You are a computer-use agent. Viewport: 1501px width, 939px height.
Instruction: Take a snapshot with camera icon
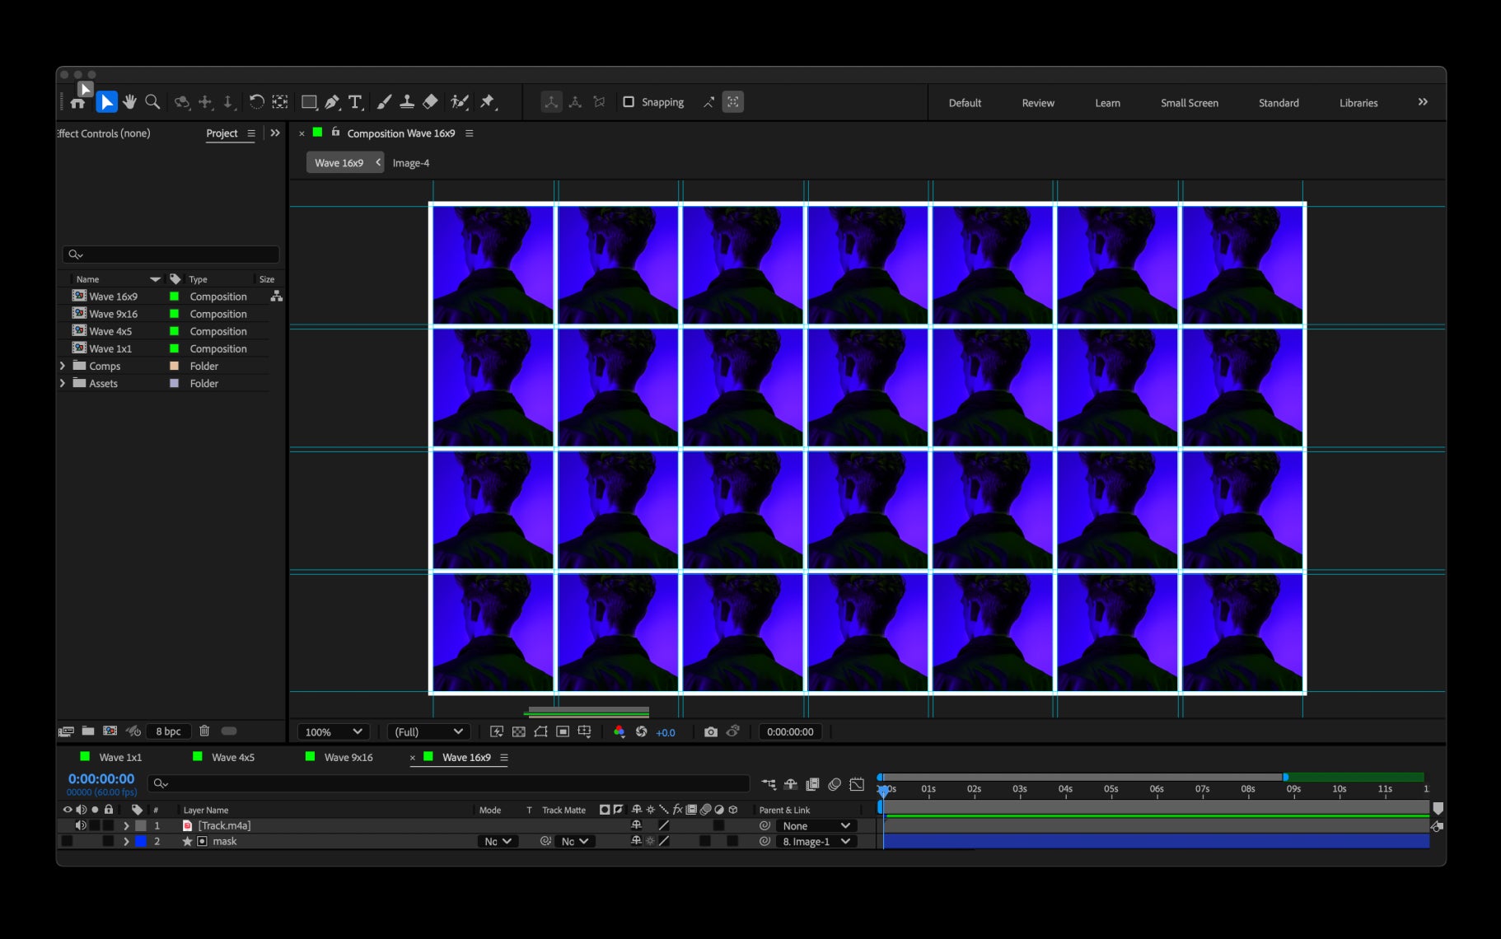(710, 731)
